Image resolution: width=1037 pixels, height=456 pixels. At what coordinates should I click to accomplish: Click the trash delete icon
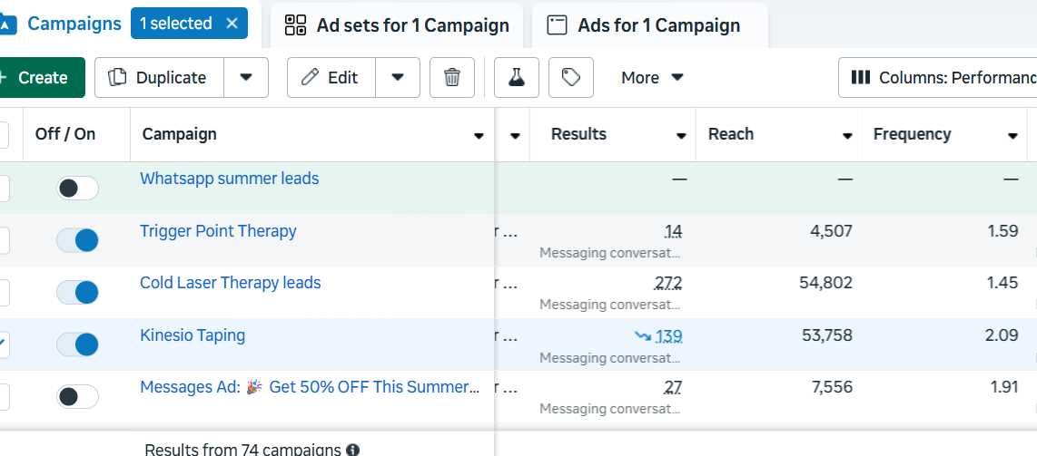click(x=451, y=78)
